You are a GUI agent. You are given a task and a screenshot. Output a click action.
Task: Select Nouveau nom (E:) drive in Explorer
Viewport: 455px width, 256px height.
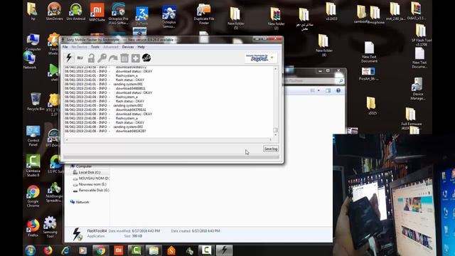coord(90,184)
